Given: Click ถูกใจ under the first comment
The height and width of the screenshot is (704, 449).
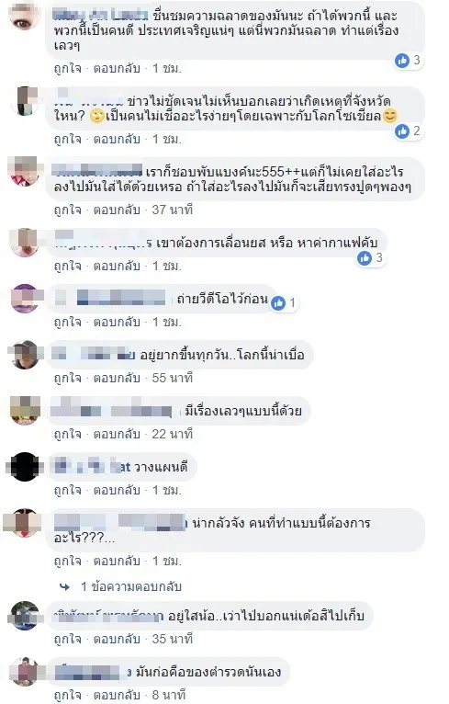Looking at the screenshot, I should (x=67, y=68).
